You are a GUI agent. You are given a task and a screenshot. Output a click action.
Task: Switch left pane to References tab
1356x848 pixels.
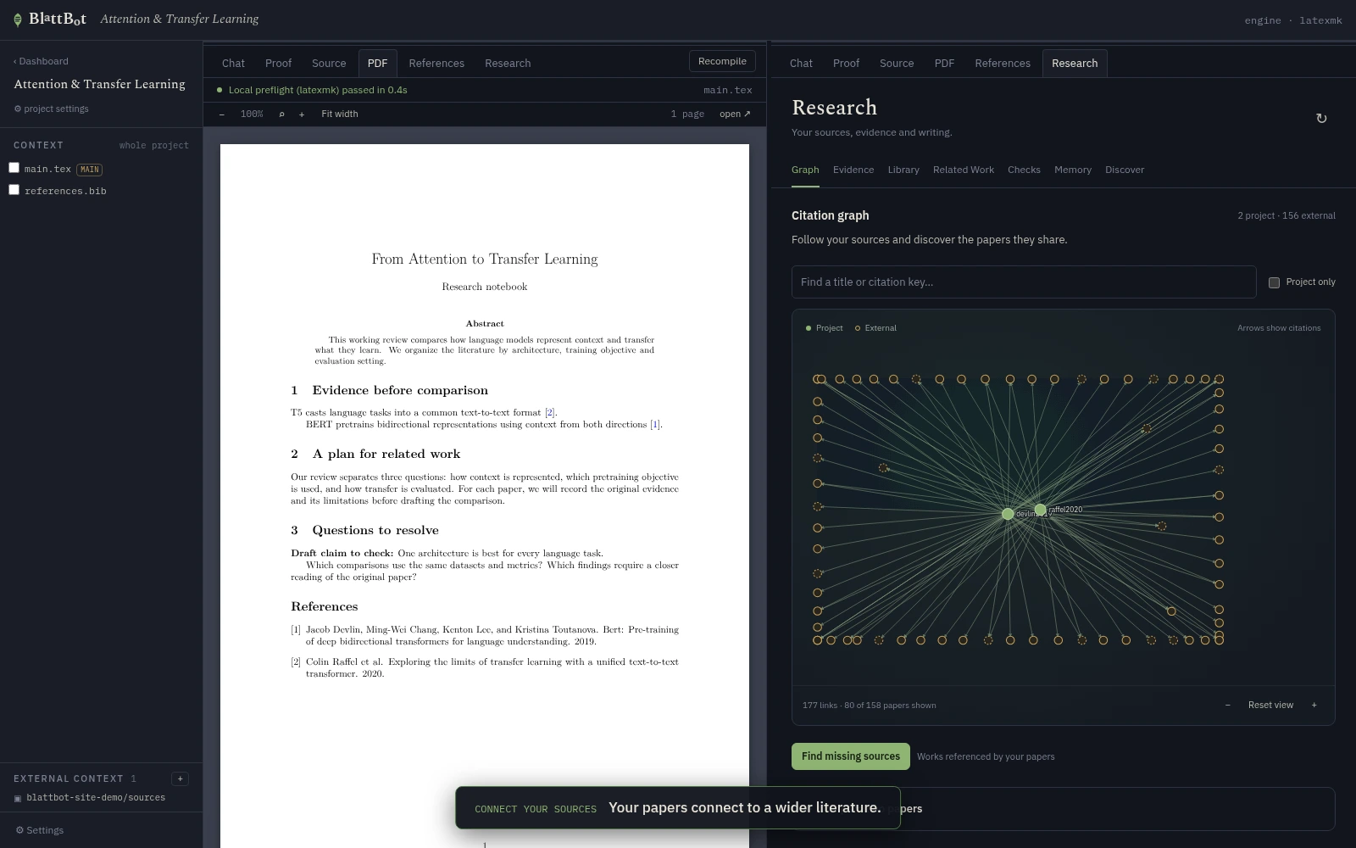click(436, 64)
